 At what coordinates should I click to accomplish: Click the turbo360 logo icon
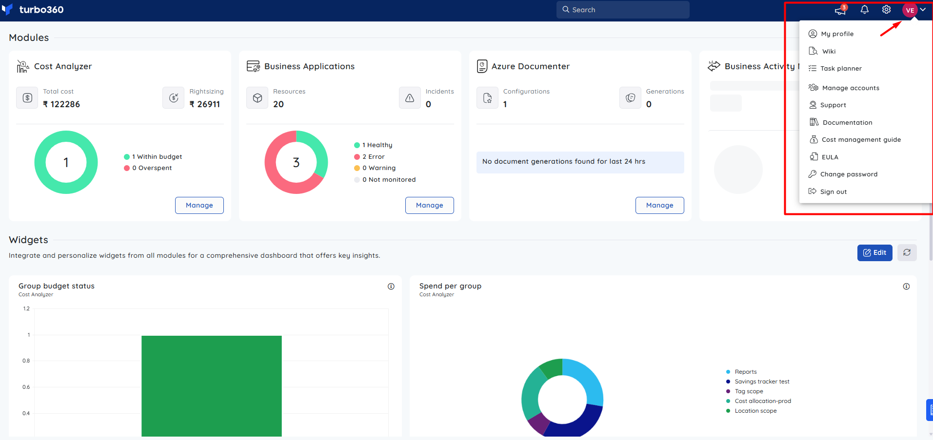[x=7, y=10]
